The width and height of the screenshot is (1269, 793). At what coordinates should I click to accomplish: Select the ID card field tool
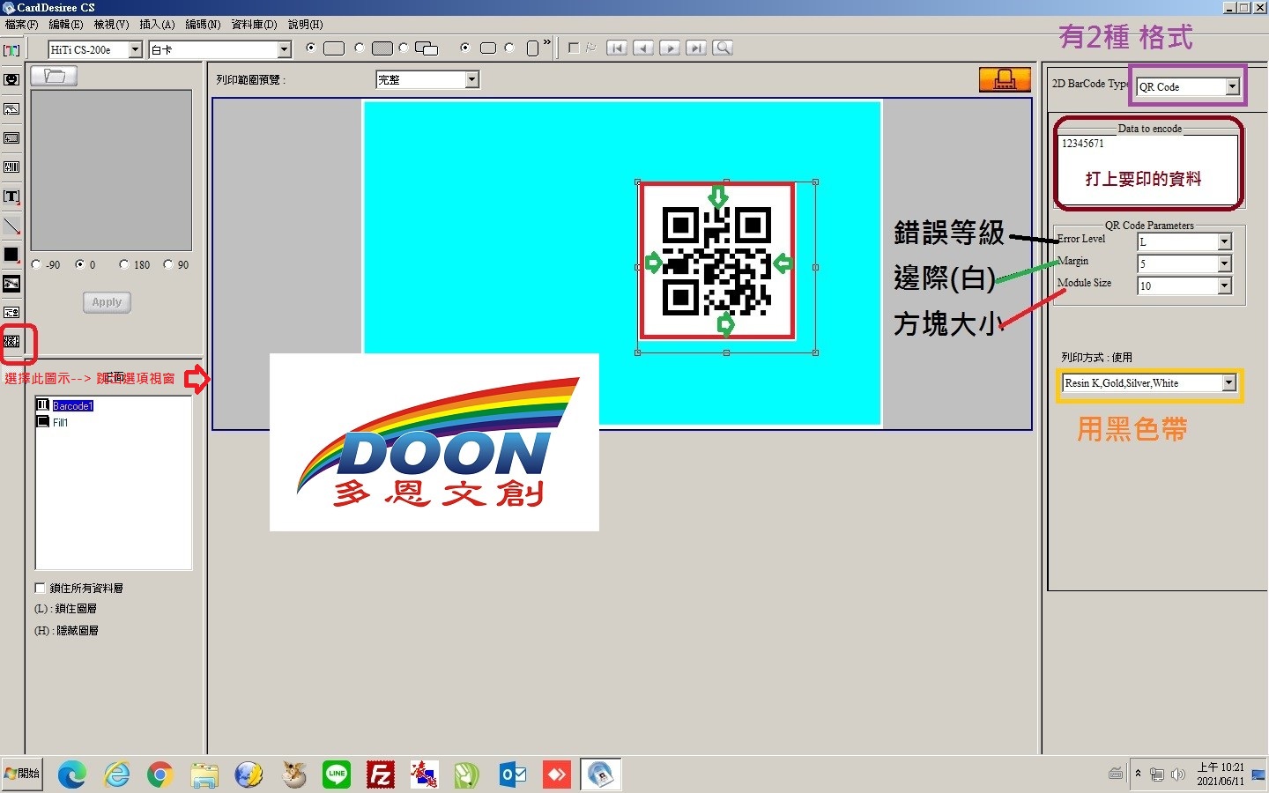pos(11,313)
